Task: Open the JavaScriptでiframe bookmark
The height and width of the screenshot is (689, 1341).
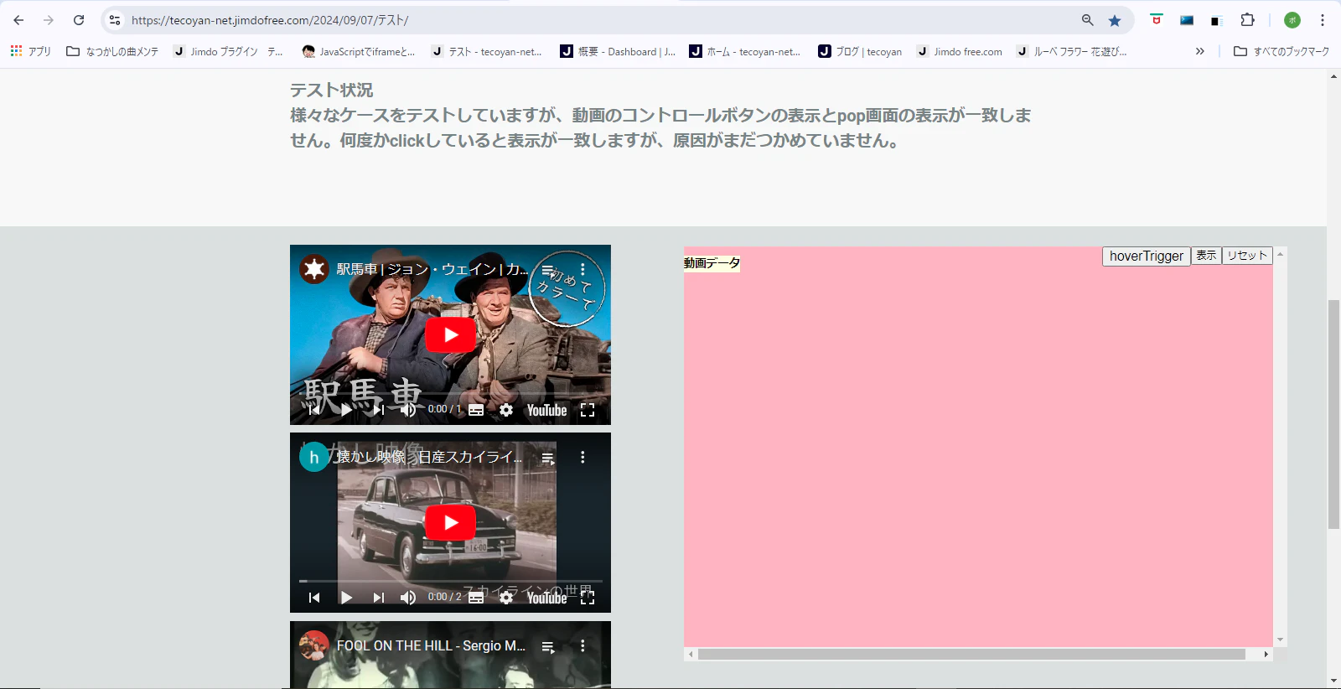Action: coord(359,51)
